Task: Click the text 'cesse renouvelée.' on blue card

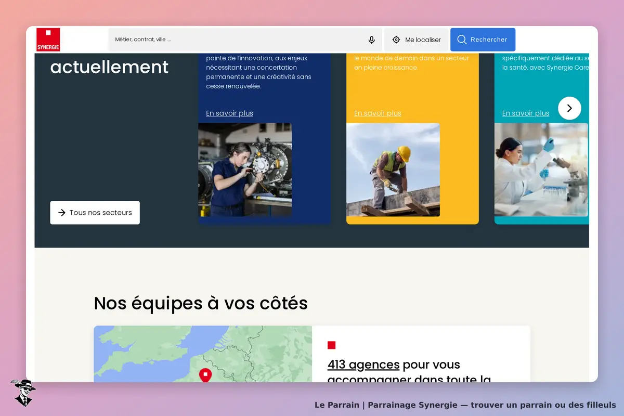Action: (233, 86)
